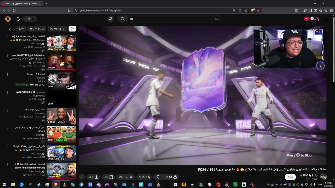This screenshot has width=335, height=188.
Task: Like the video with thumbs up
Action: [171, 177]
